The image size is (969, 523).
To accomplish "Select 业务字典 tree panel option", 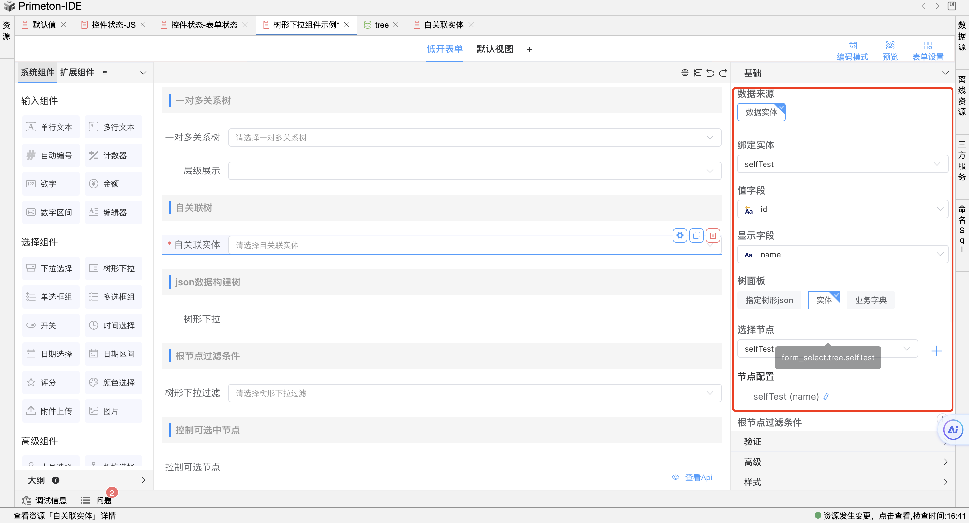I will pyautogui.click(x=870, y=300).
